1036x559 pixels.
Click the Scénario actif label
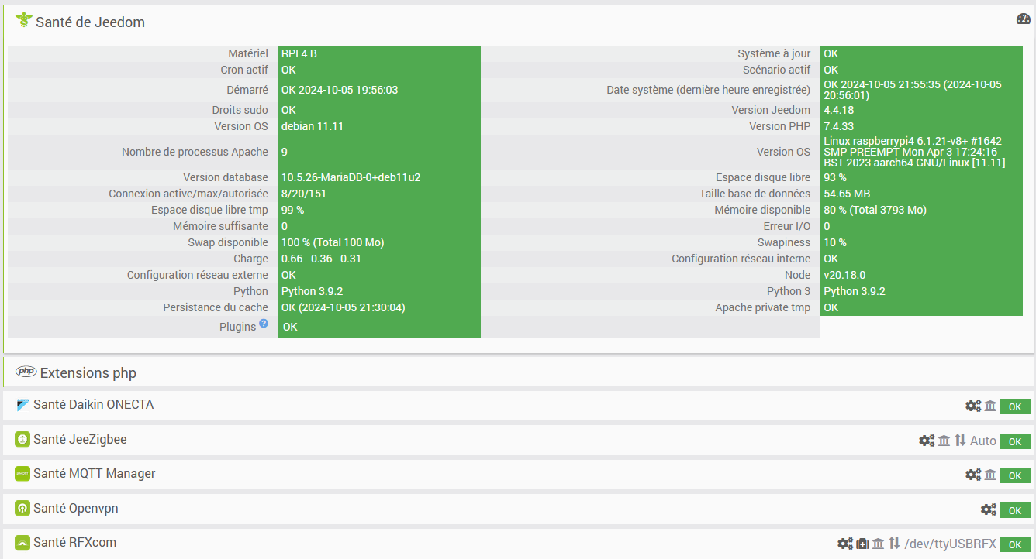pos(776,70)
